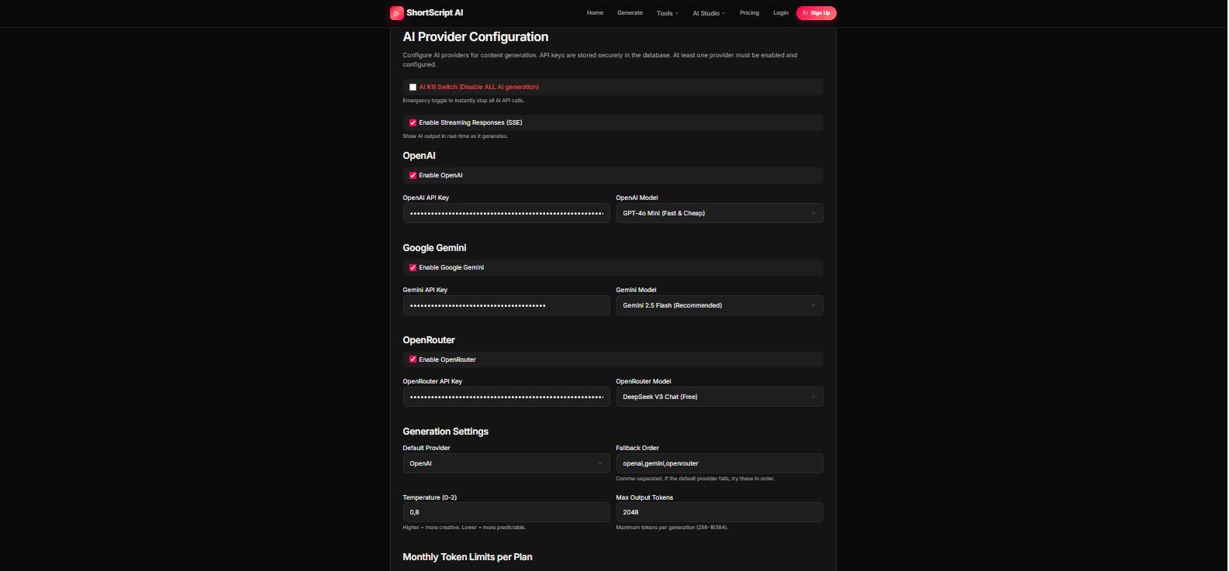
Task: Toggle the Enable OpenRouter checkbox
Action: tap(413, 359)
